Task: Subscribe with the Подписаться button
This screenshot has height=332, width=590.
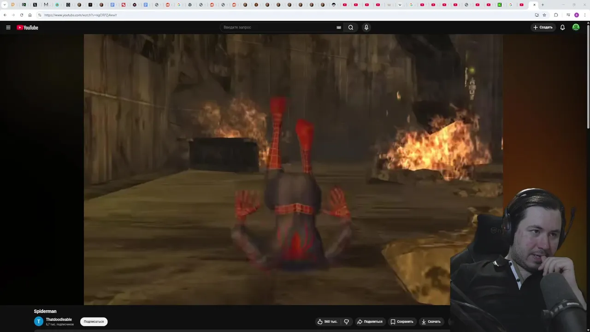Action: [94, 321]
